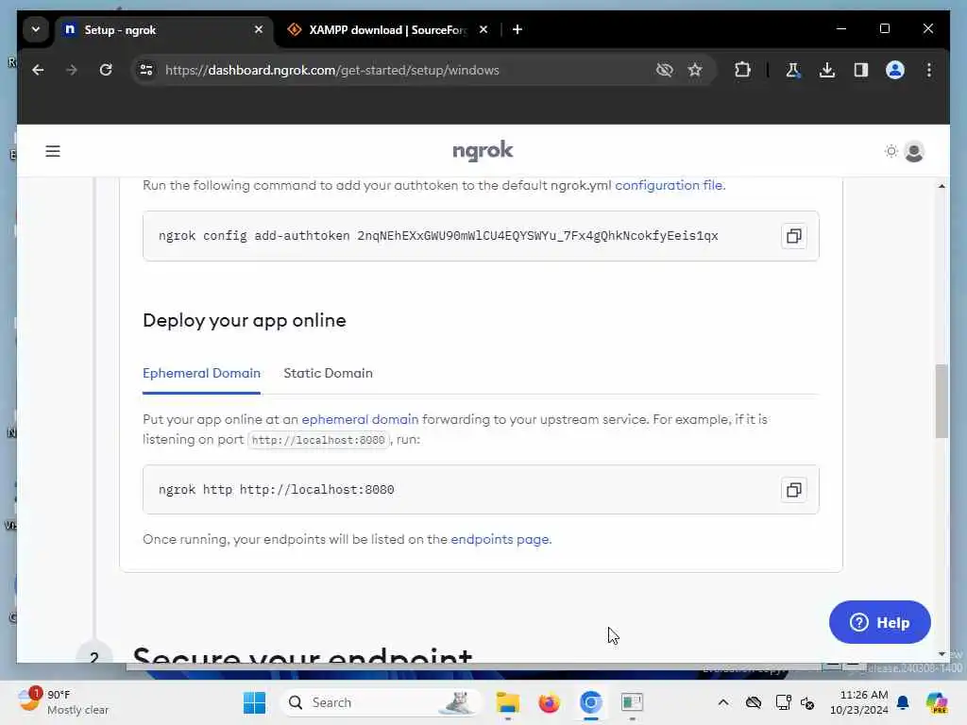
Task: Open the Windows Start menu
Action: [254, 702]
